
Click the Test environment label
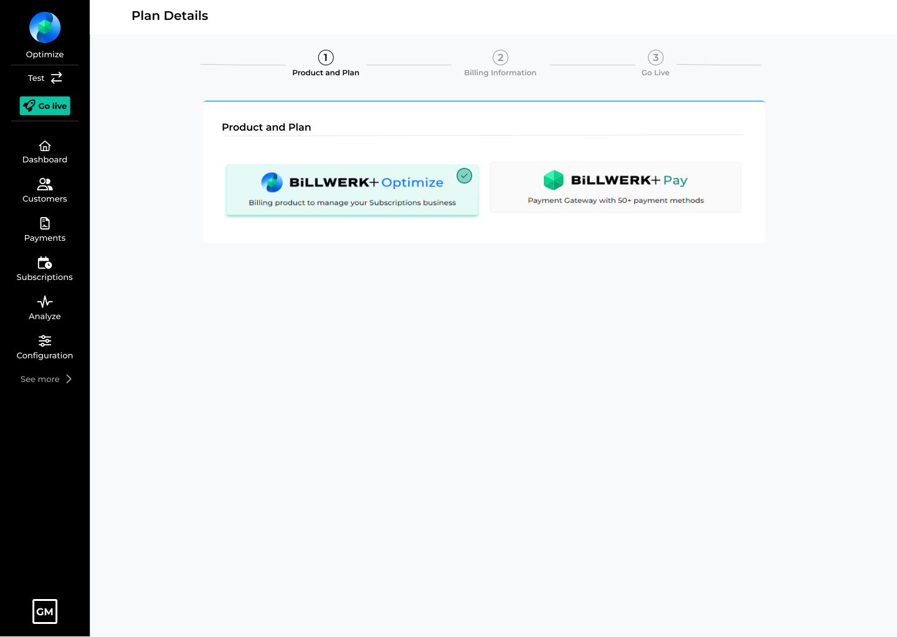36,78
